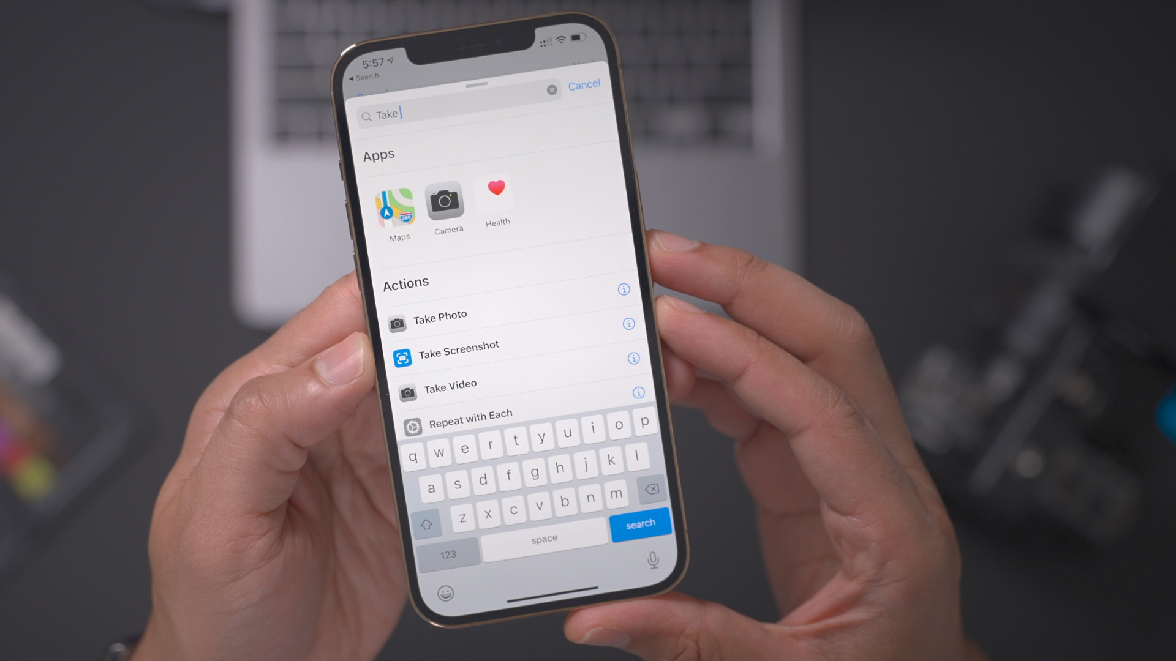Tap the info button for Take Video
Image resolution: width=1176 pixels, height=661 pixels.
[639, 393]
